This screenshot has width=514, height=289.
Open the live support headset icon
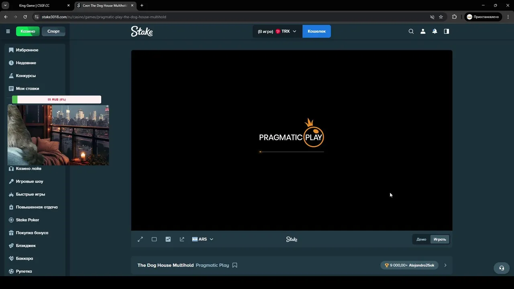tap(502, 268)
